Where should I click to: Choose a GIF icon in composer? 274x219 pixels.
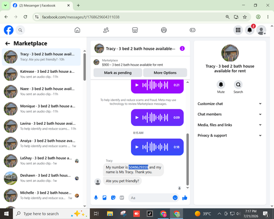[x=122, y=198]
